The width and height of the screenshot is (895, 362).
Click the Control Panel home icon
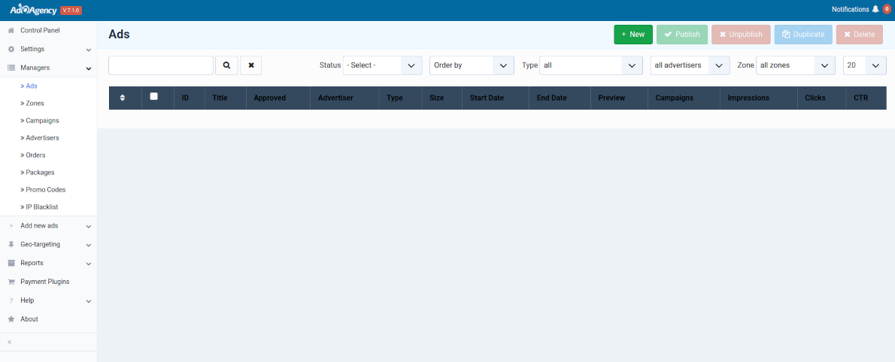pyautogui.click(x=11, y=30)
